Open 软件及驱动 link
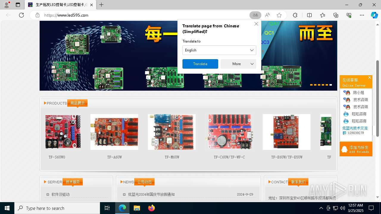Screen dimensions: 381x214 tap(60, 194)
